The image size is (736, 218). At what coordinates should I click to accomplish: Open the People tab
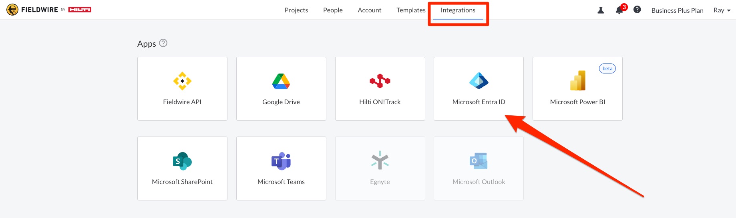tap(333, 10)
